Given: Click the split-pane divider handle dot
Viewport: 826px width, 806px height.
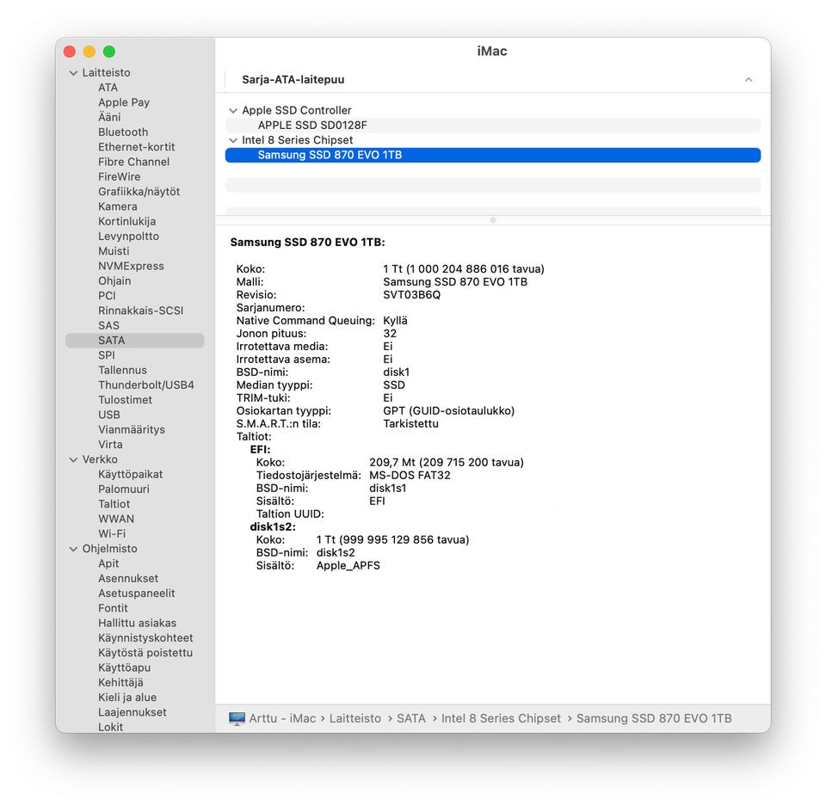Looking at the screenshot, I should (493, 220).
